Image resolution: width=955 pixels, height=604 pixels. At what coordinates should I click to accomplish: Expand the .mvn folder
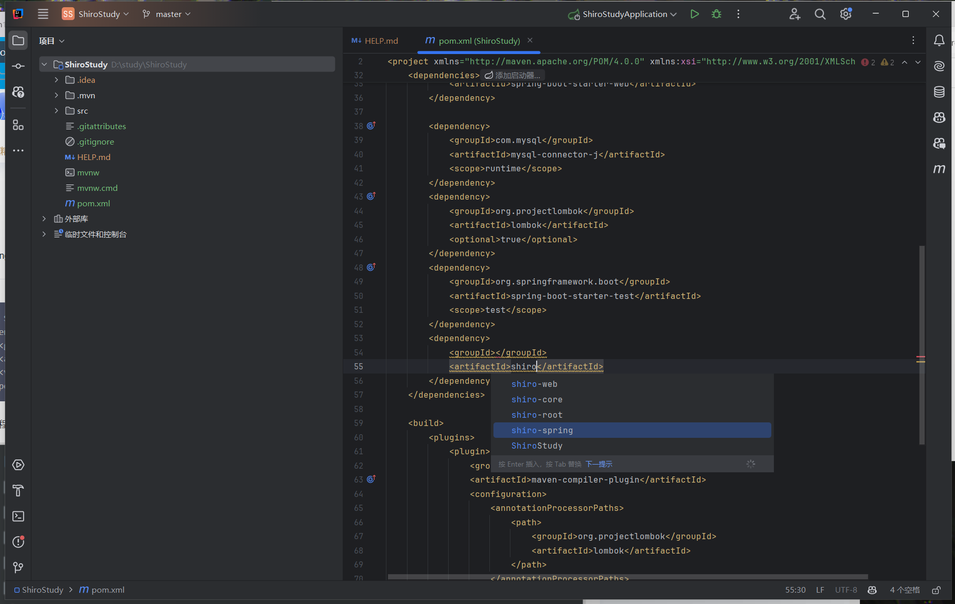(57, 95)
